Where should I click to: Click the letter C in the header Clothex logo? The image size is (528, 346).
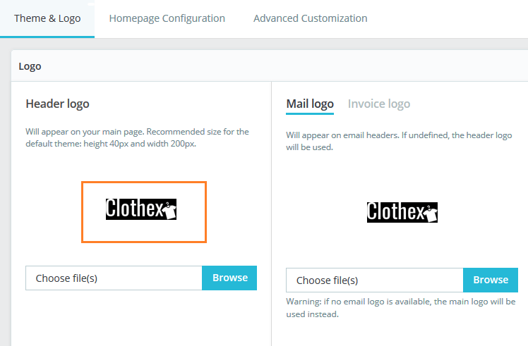112,209
